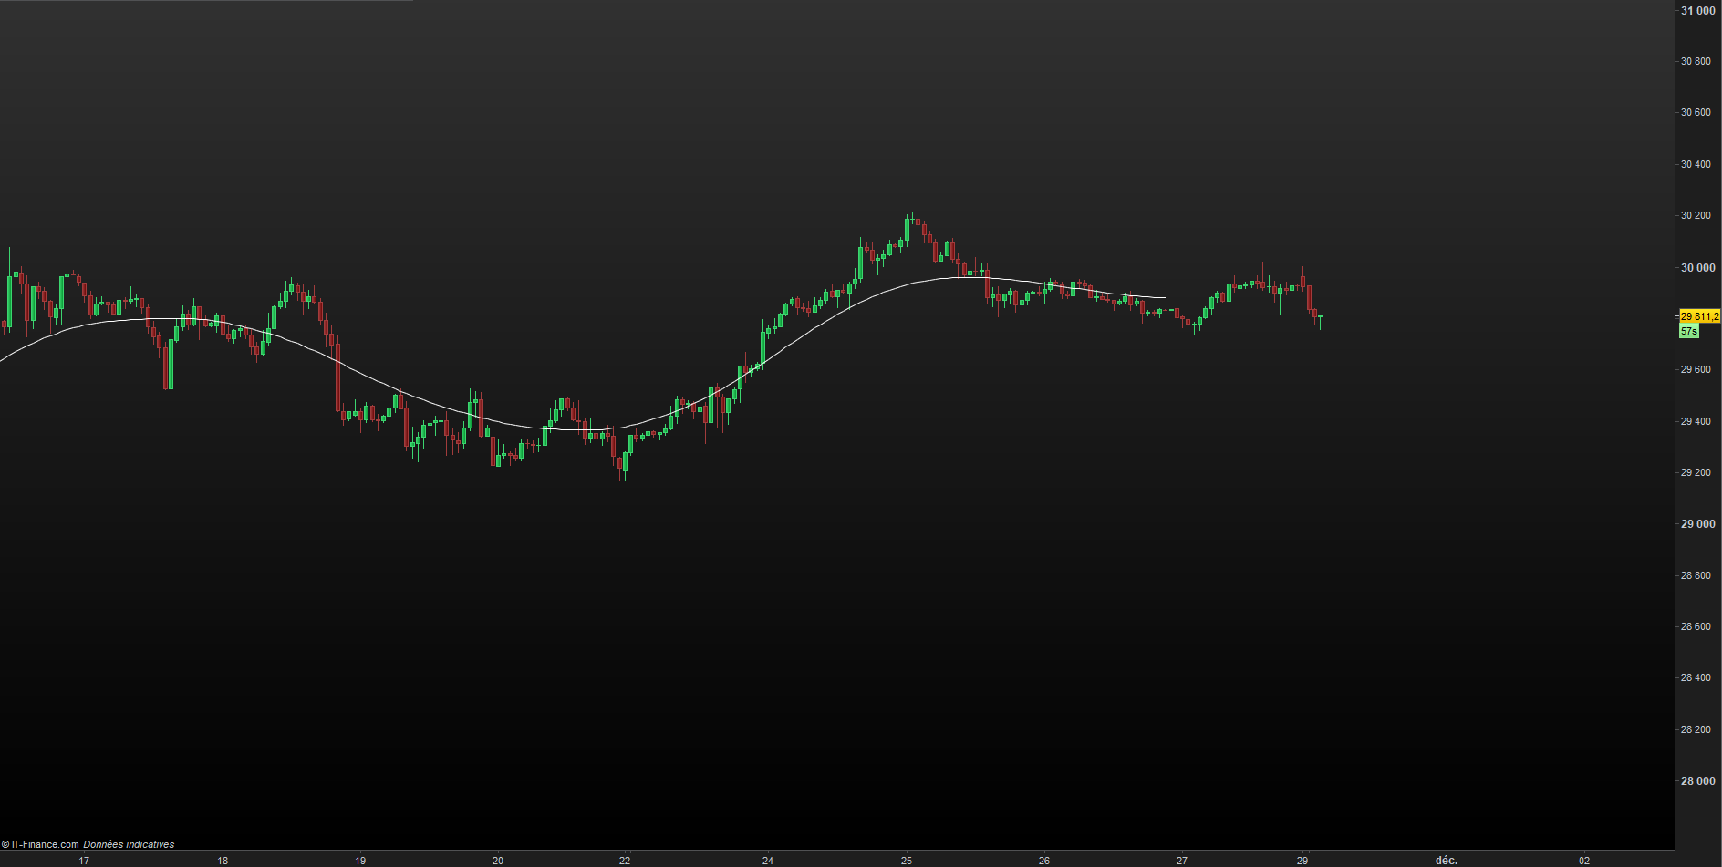Click date label 17 on time axis
The height and width of the screenshot is (867, 1722).
point(84,861)
